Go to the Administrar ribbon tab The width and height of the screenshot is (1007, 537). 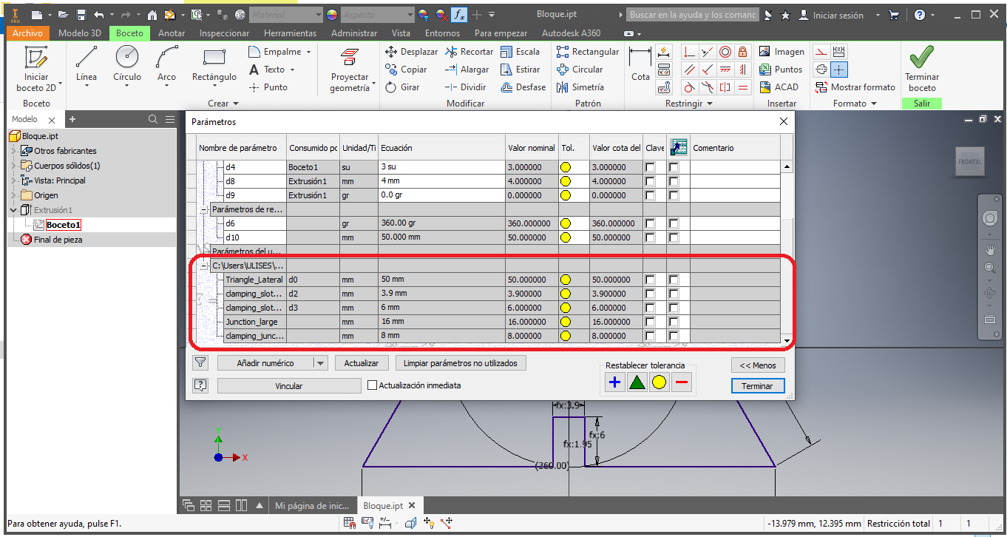[x=354, y=33]
